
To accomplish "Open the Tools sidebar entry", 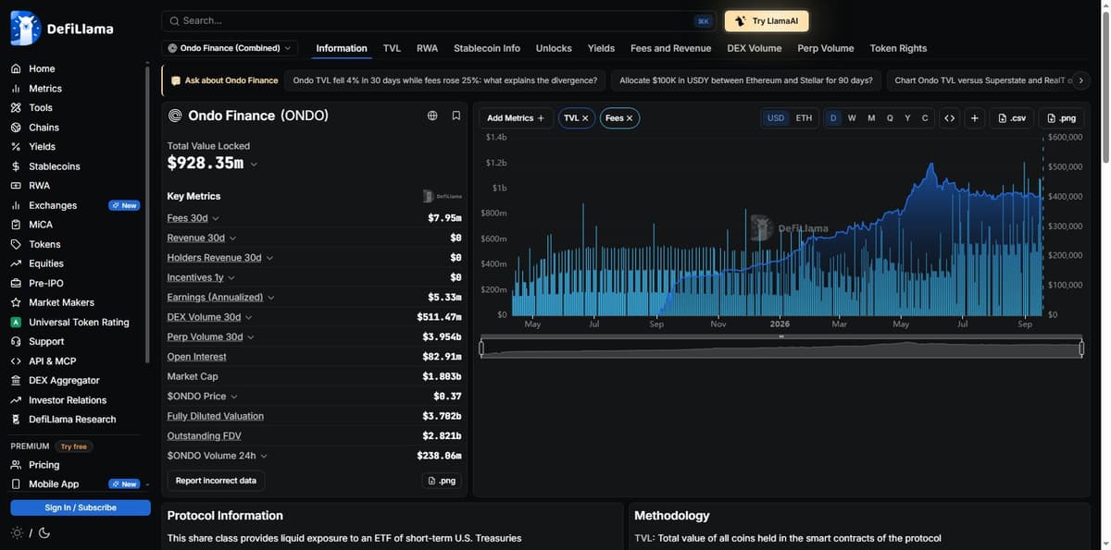I will pyautogui.click(x=41, y=108).
